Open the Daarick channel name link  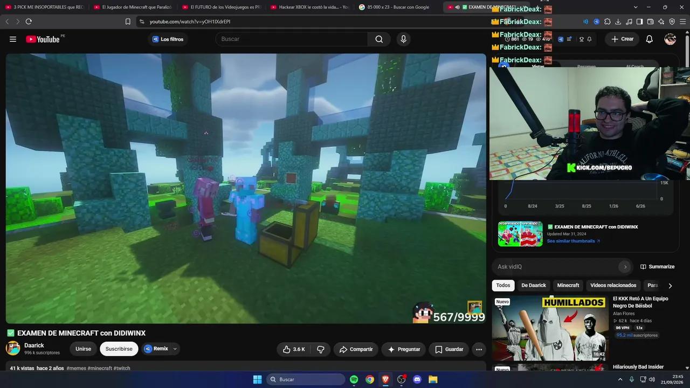tap(34, 345)
